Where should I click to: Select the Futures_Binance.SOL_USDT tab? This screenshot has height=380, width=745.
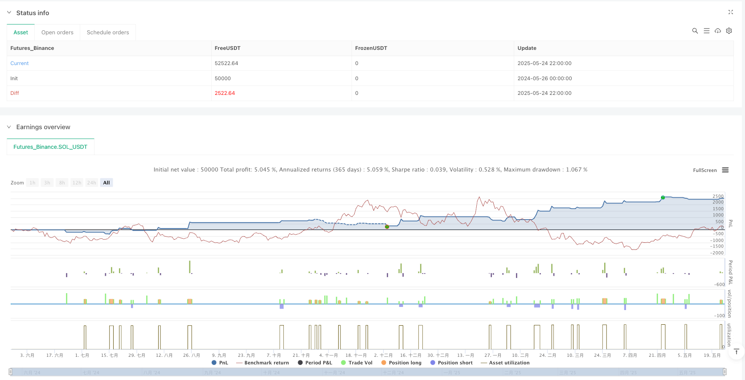(50, 147)
